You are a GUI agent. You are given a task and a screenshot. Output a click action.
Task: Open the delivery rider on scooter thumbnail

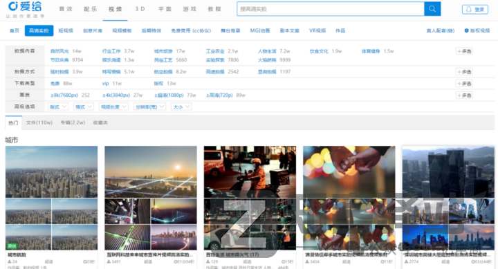tap(250, 171)
